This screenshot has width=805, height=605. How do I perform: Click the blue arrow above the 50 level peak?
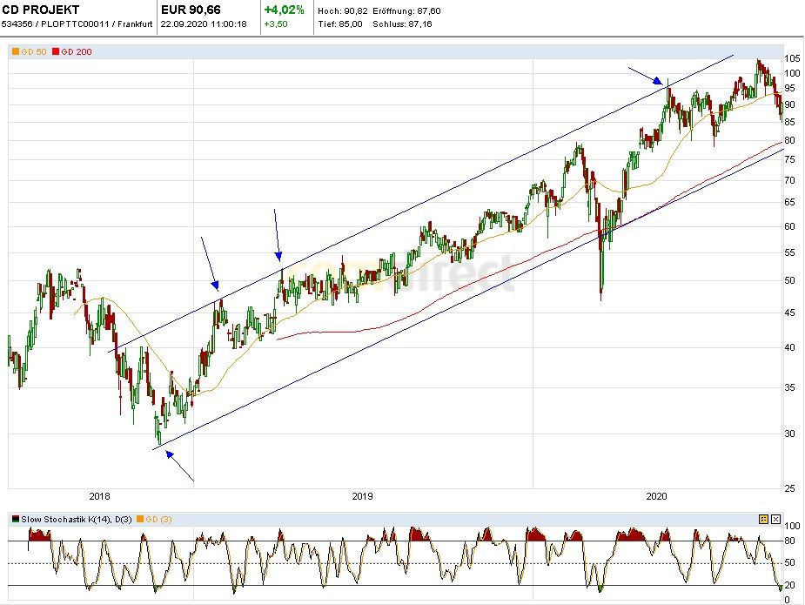click(277, 233)
